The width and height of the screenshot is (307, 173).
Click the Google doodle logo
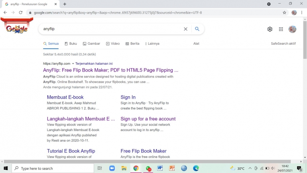point(17,26)
